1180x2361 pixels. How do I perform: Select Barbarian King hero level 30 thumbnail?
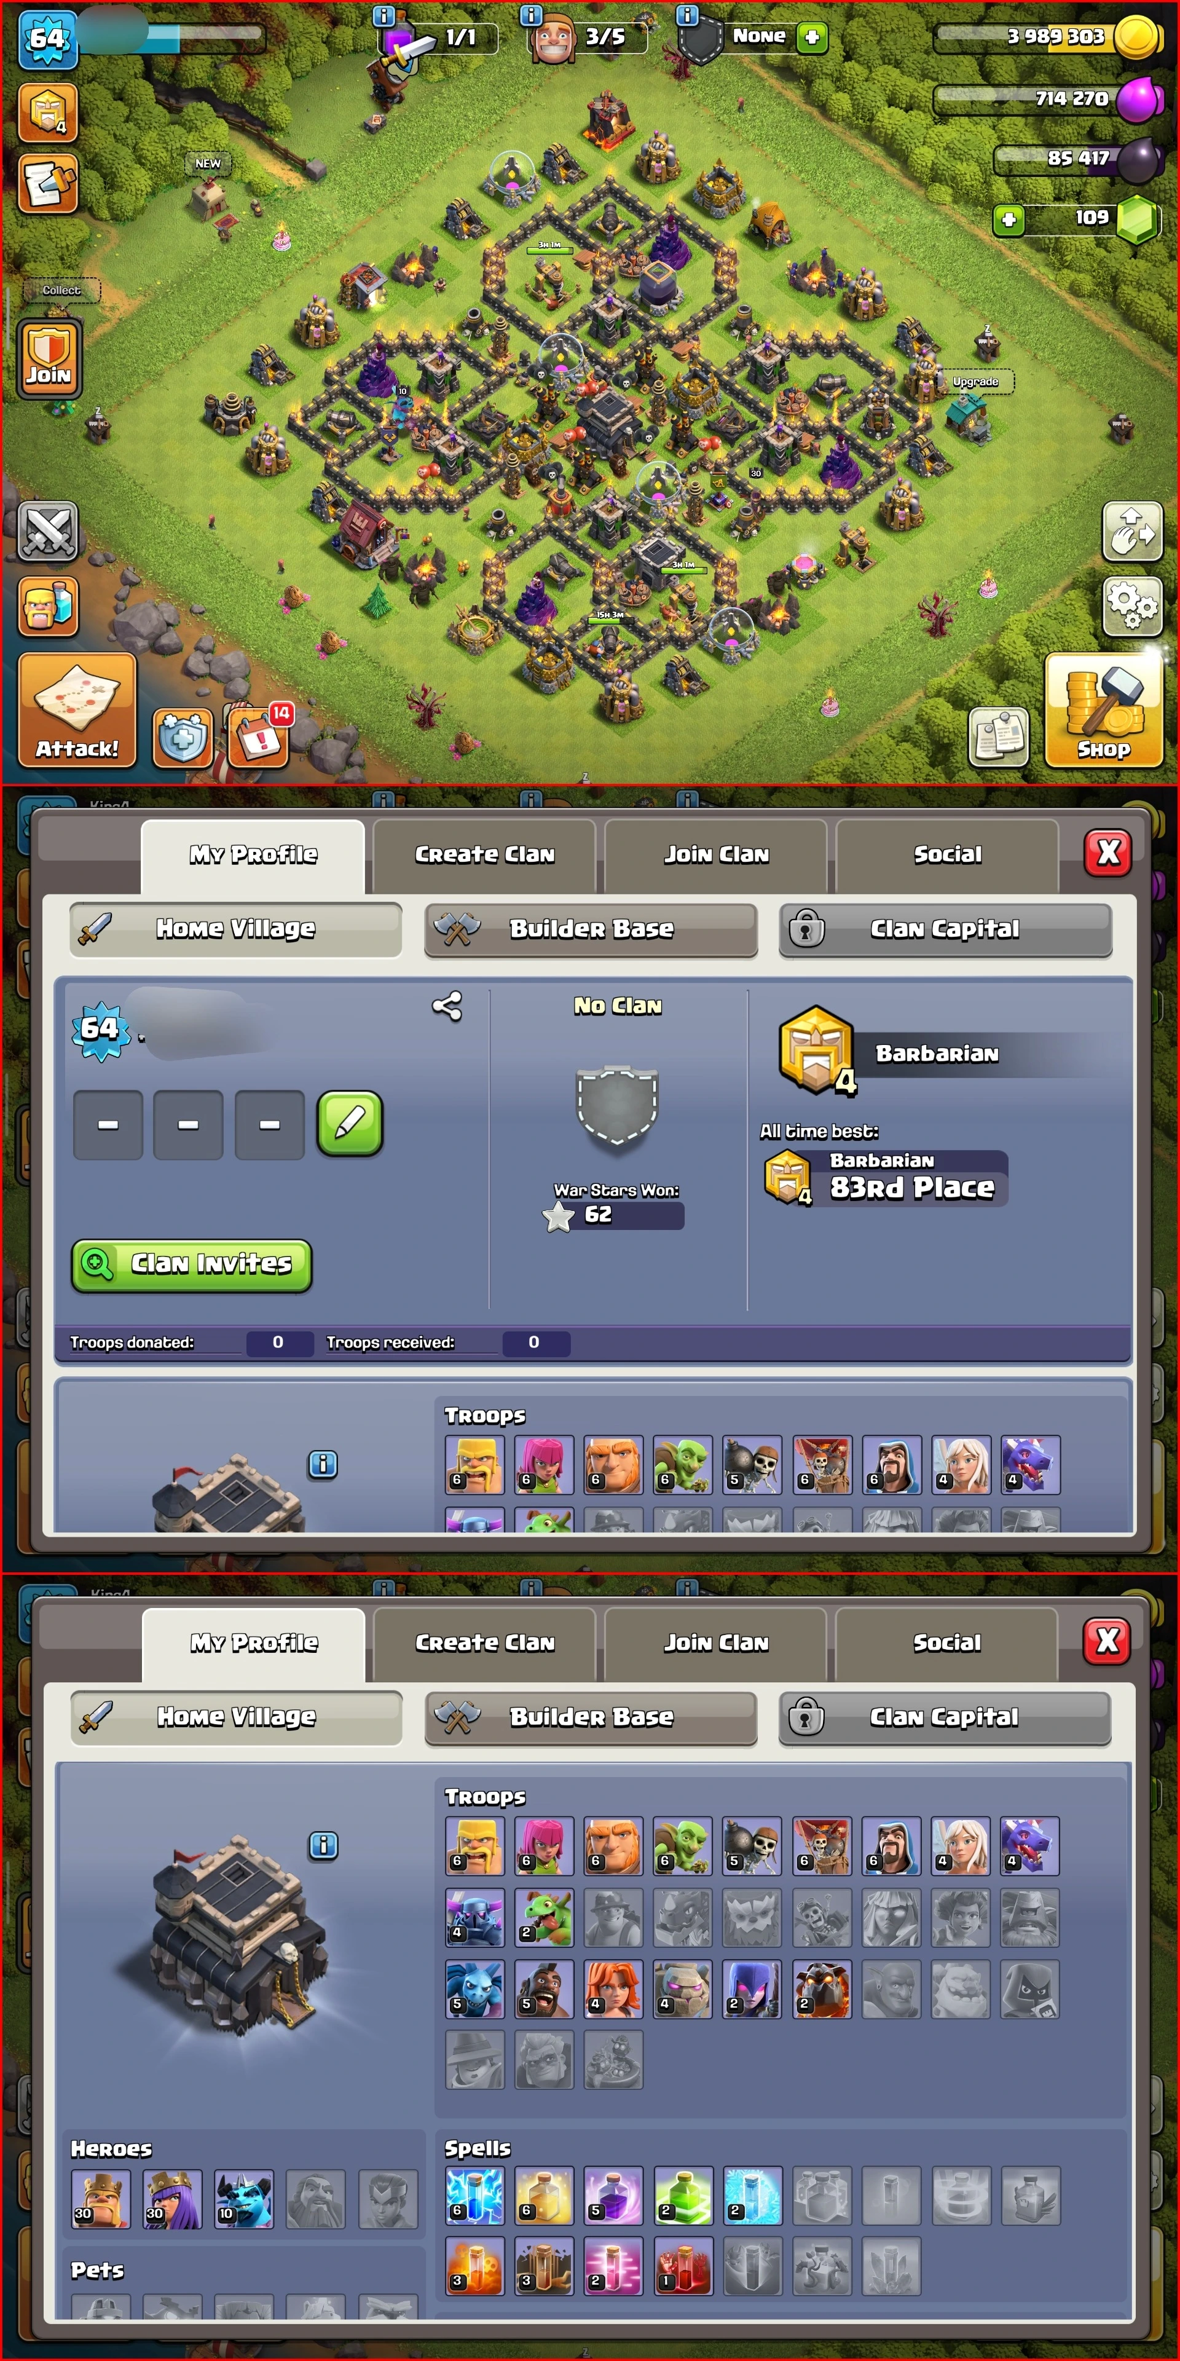click(x=101, y=2198)
